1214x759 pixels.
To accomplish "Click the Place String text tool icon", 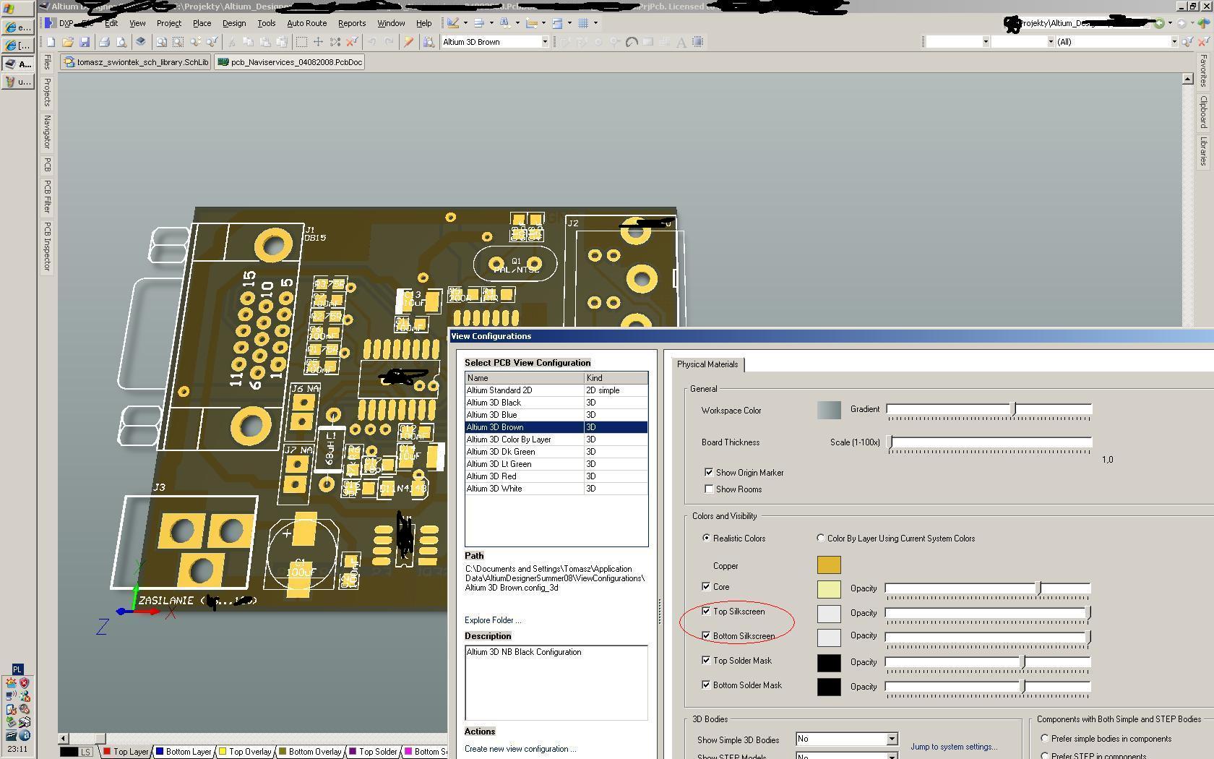I will [x=681, y=42].
